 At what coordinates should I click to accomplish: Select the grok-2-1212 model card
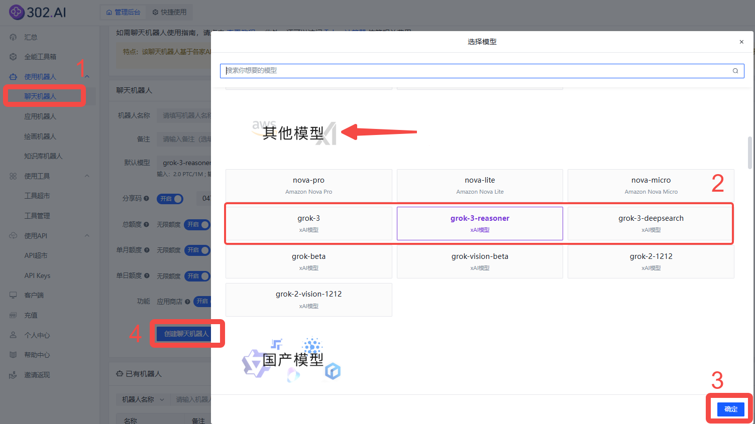pos(651,261)
